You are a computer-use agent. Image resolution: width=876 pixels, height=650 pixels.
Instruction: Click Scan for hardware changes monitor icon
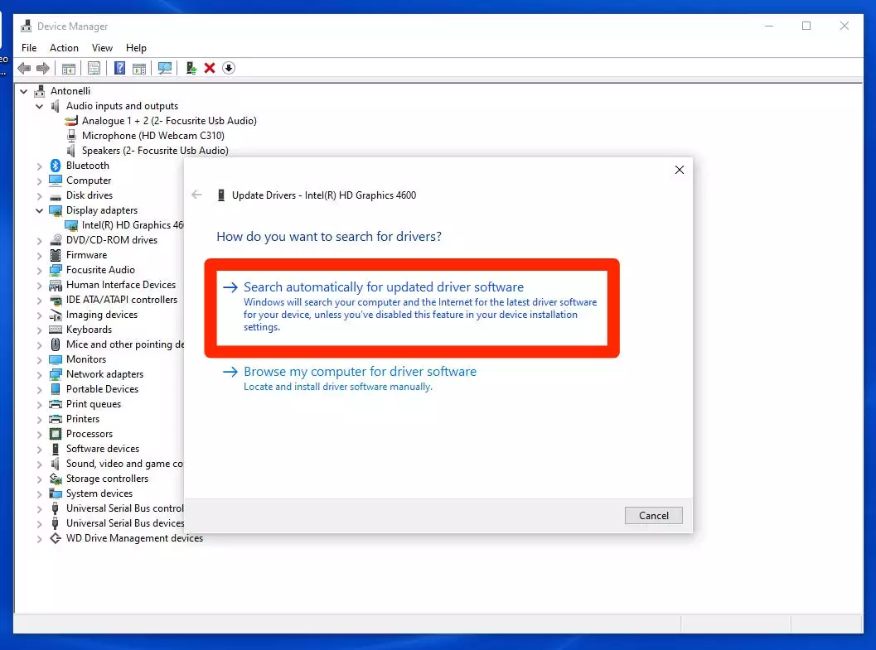click(165, 68)
